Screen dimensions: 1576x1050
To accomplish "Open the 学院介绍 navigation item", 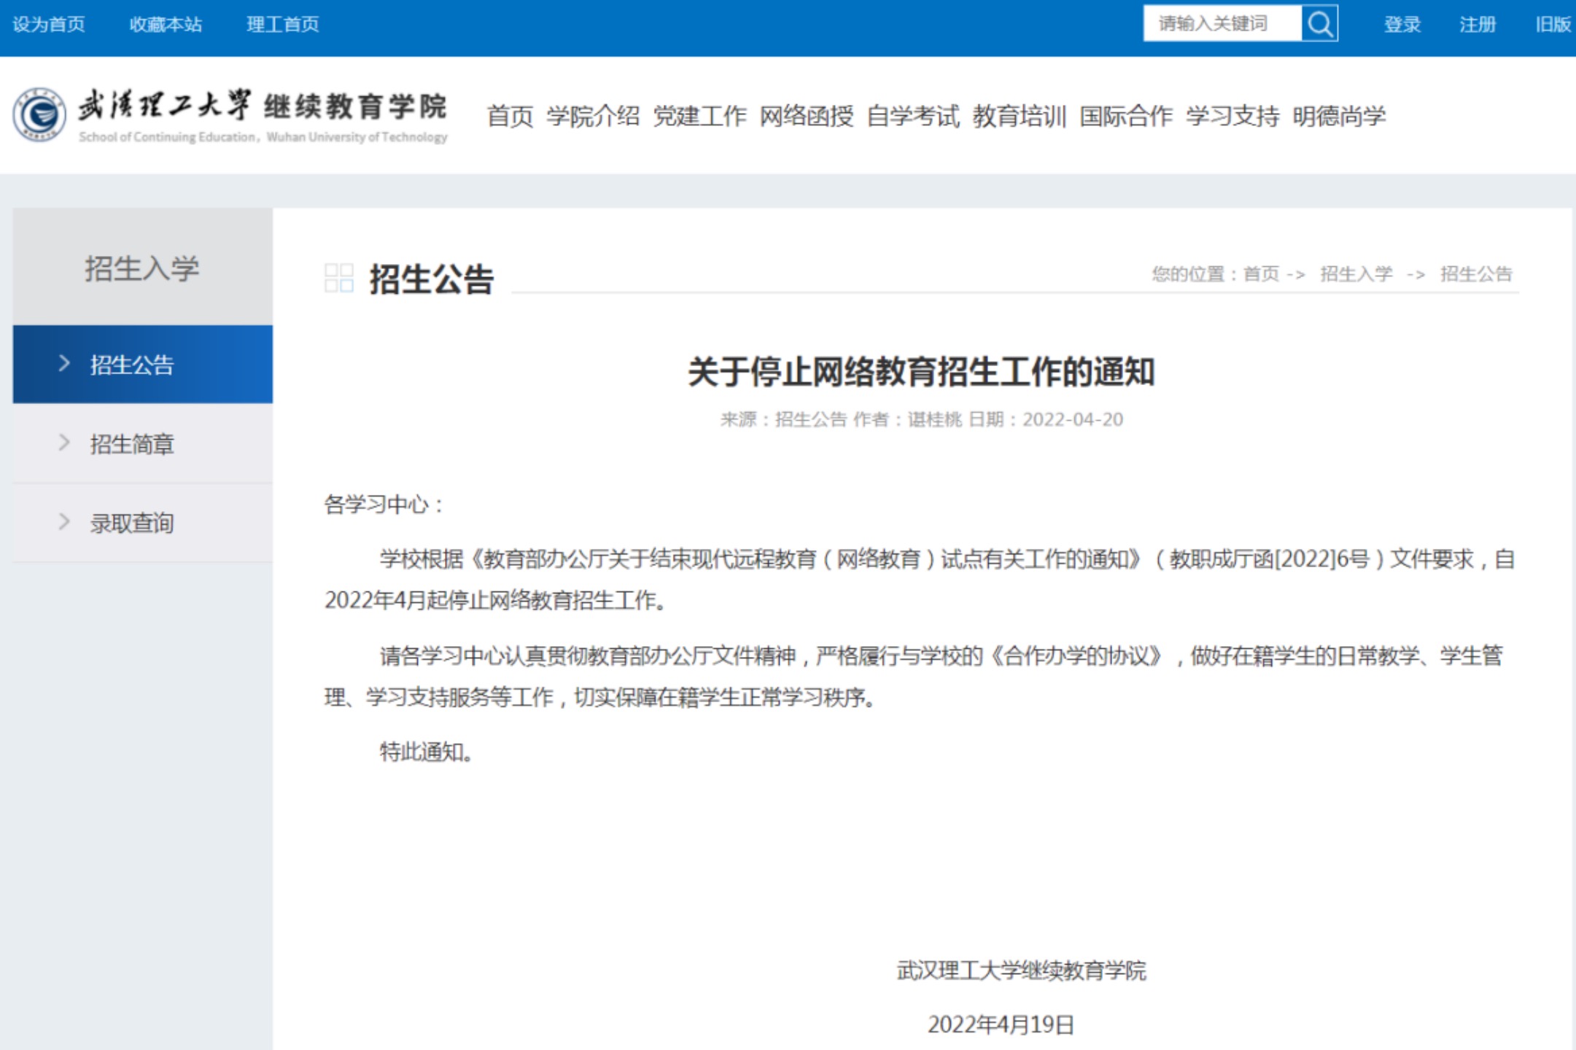I will point(593,116).
